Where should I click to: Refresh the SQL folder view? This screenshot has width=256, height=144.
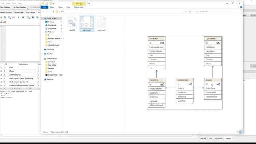(190, 12)
